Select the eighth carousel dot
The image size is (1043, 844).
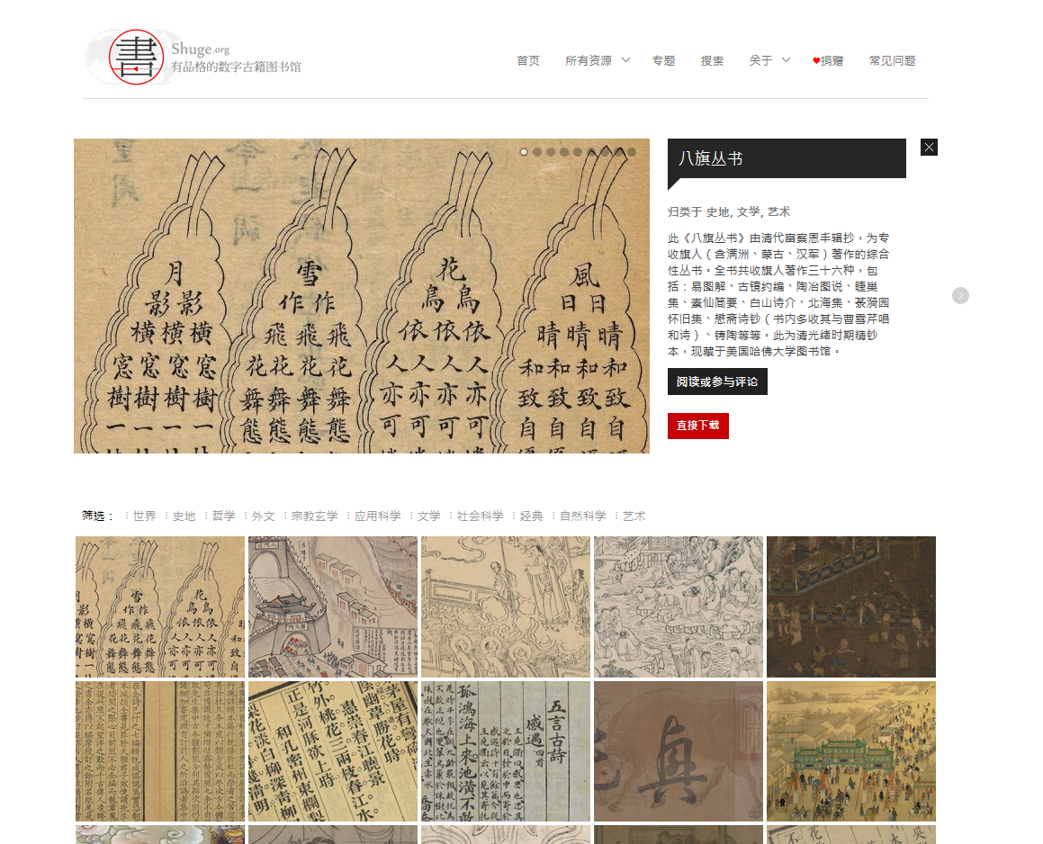618,152
